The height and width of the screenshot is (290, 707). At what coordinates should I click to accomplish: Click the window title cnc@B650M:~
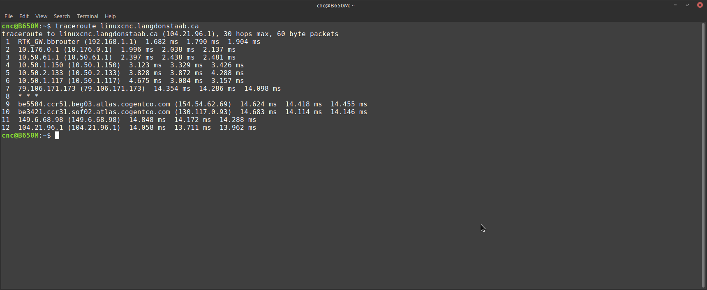coord(335,5)
